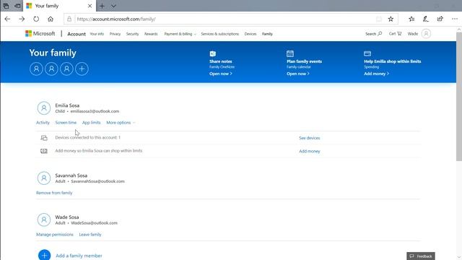Set these tabs aside icon

tap(17, 6)
